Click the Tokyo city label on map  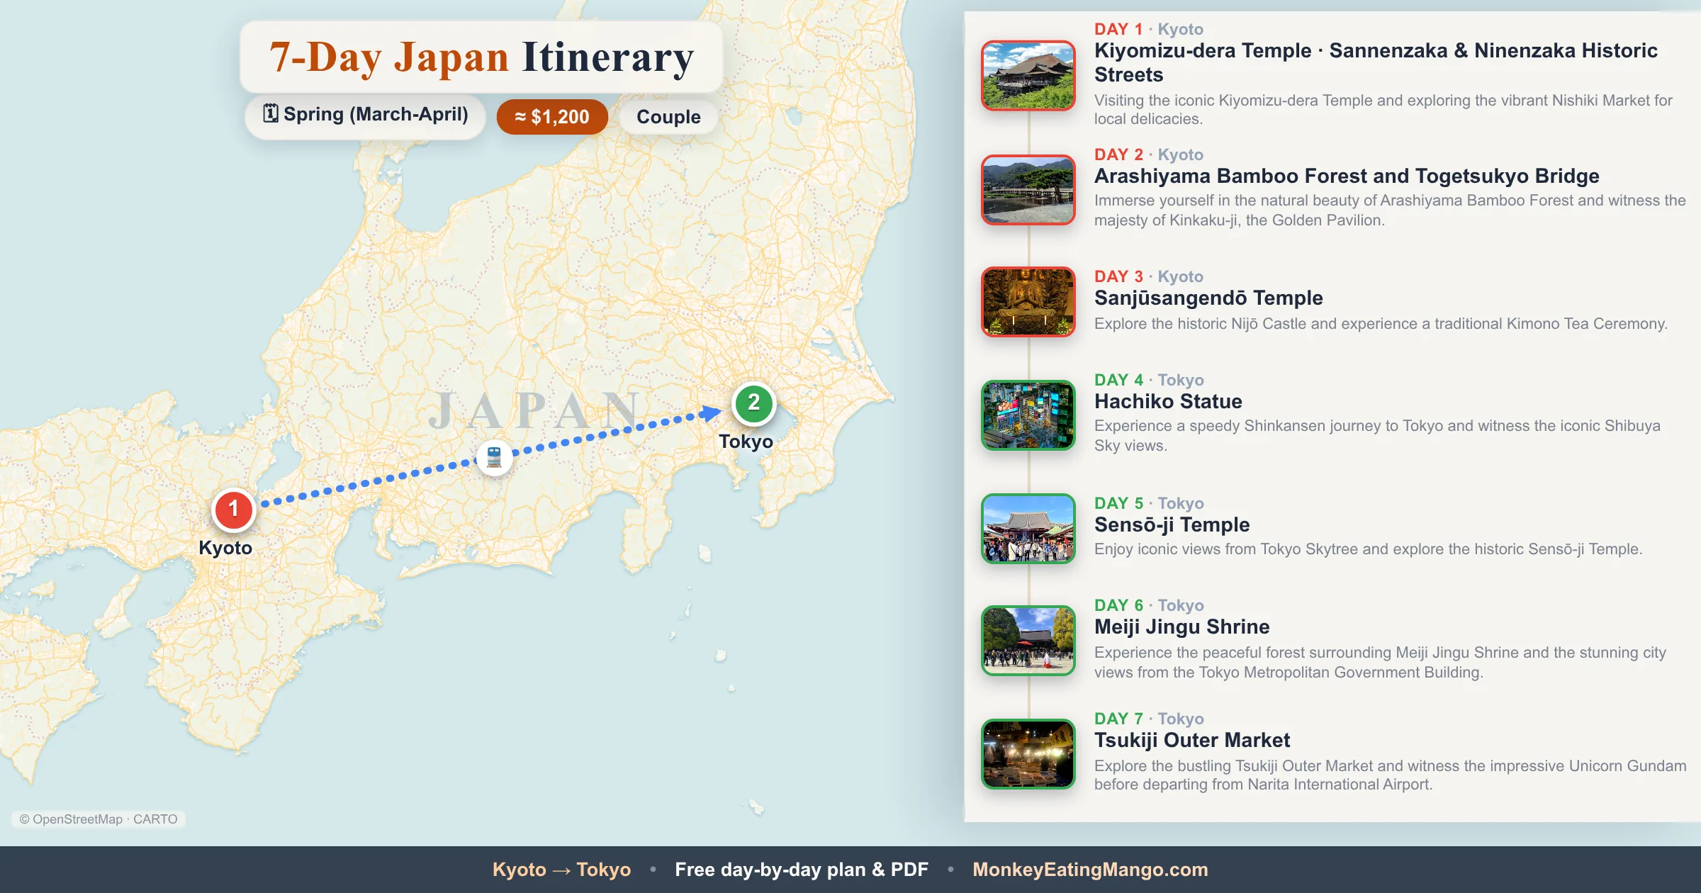tap(746, 442)
